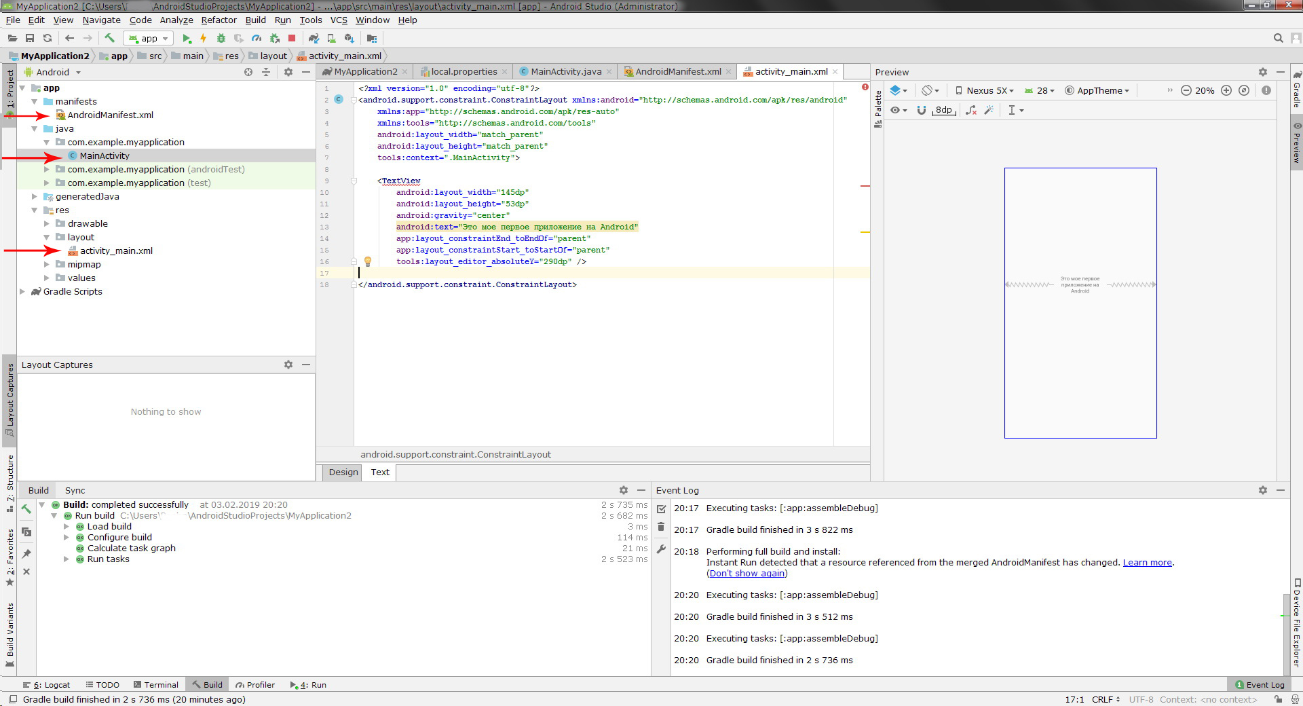The height and width of the screenshot is (706, 1303).
Task: Click the Scroll from Source target icon
Action: click(248, 72)
